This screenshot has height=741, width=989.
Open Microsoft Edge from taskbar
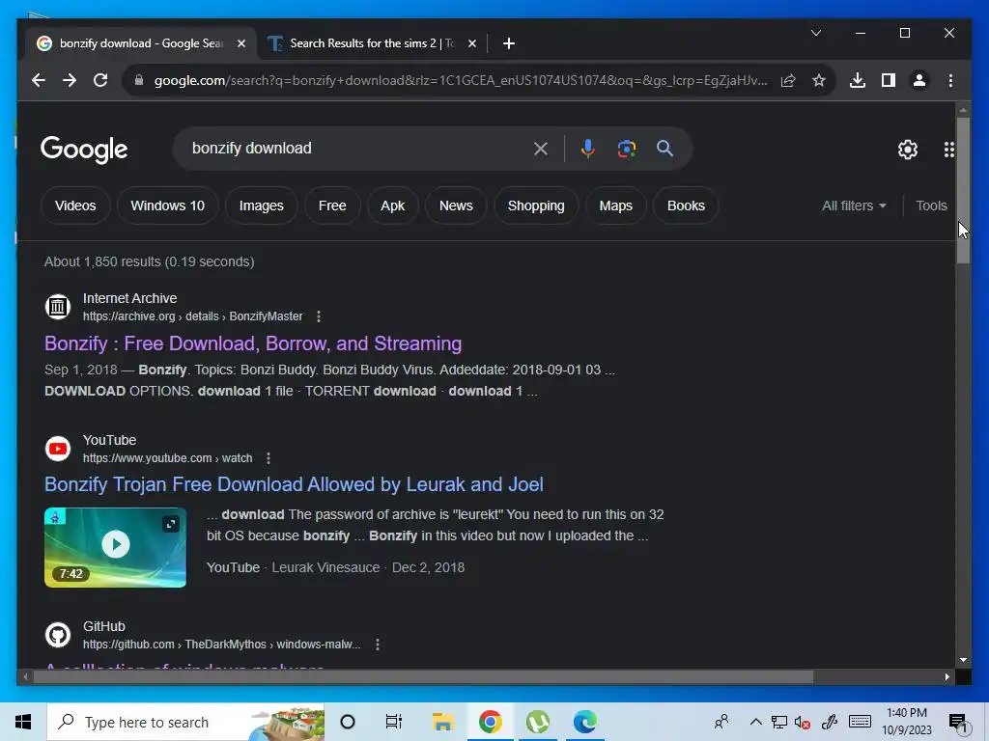click(585, 722)
